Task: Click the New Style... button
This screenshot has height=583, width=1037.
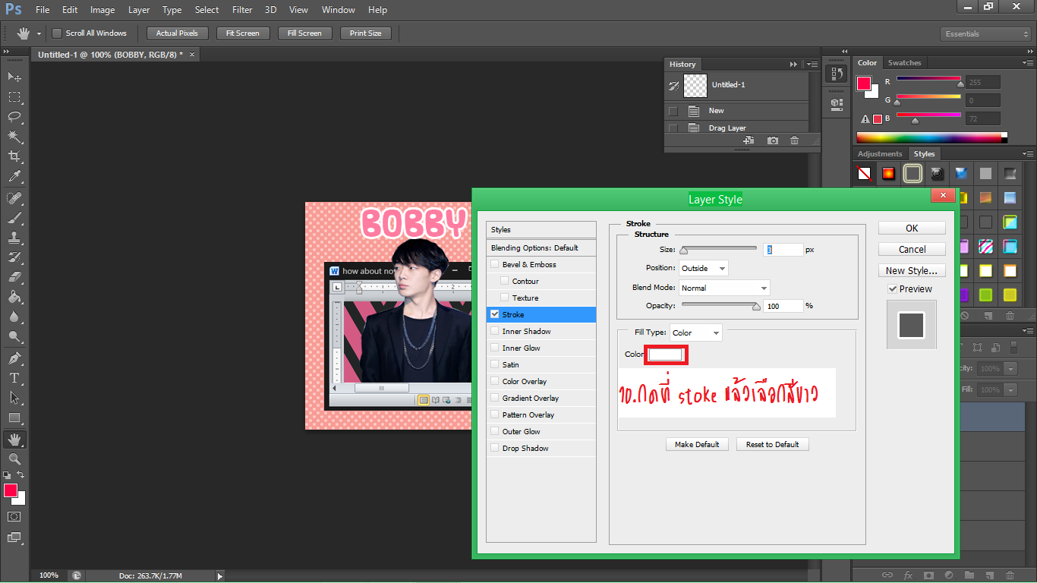Action: 912,270
